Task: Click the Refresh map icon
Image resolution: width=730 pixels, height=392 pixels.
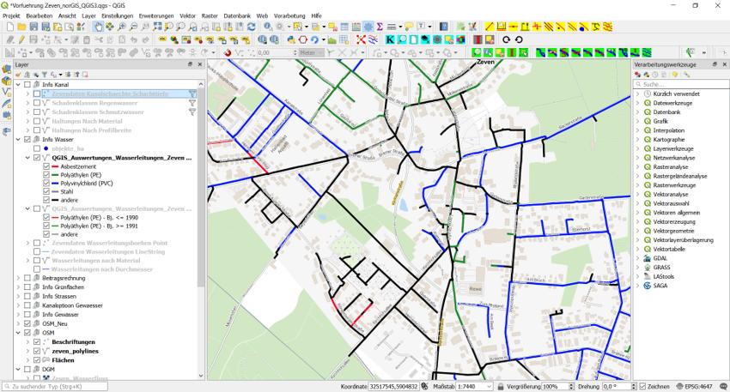Action: 251,27
